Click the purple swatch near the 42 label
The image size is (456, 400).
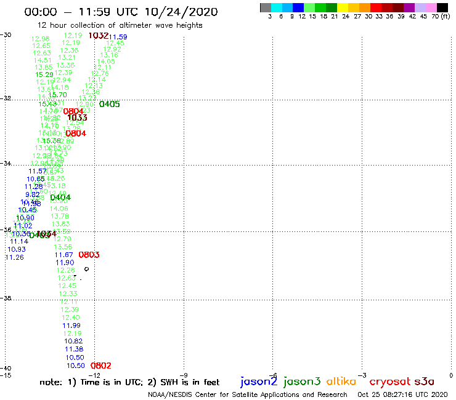[409, 7]
